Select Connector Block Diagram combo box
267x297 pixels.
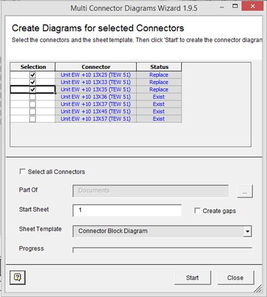point(162,231)
